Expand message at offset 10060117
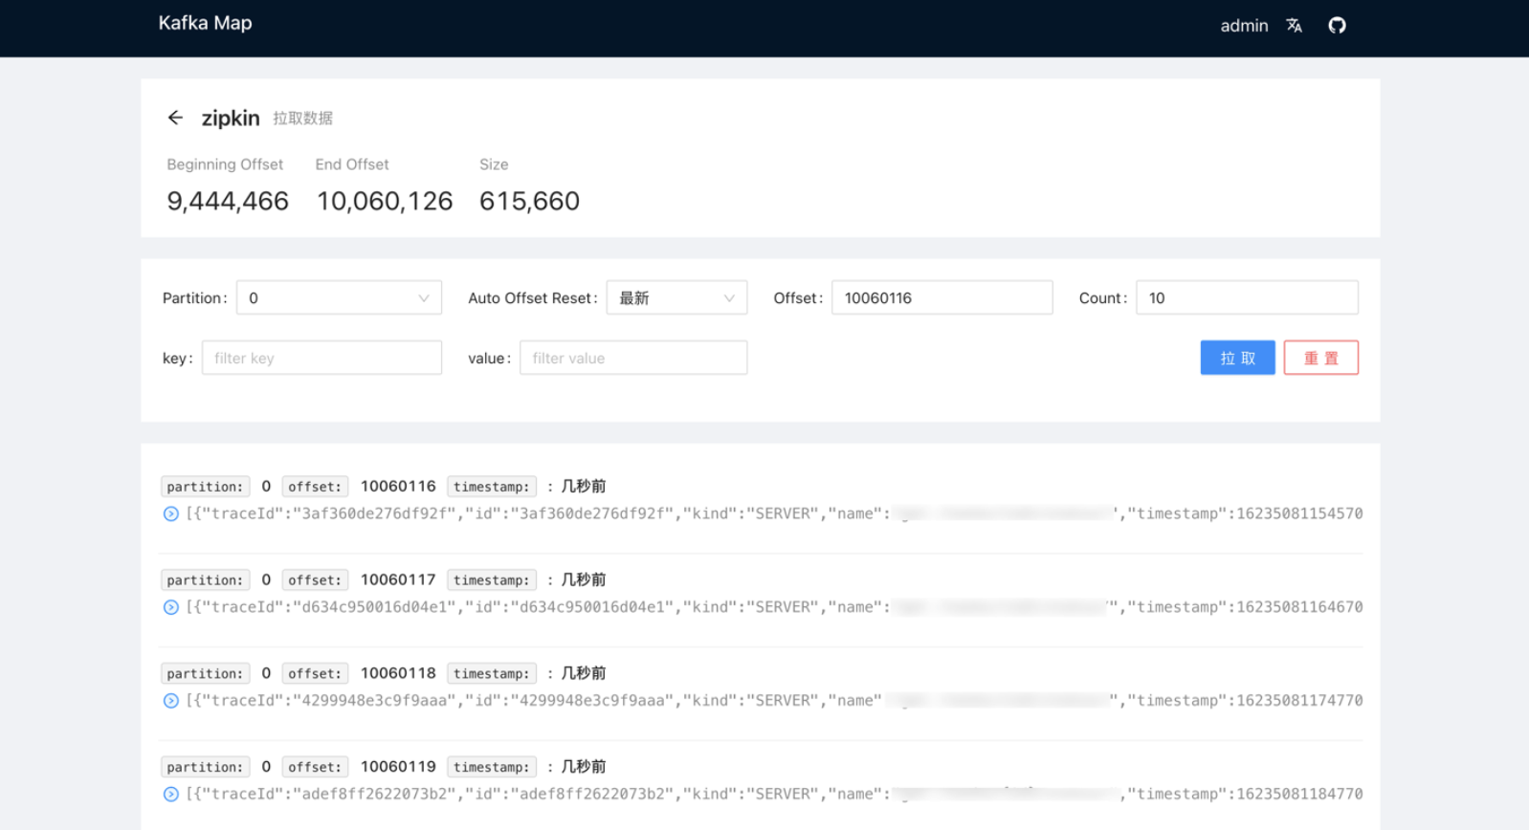Image resolution: width=1529 pixels, height=830 pixels. [171, 608]
